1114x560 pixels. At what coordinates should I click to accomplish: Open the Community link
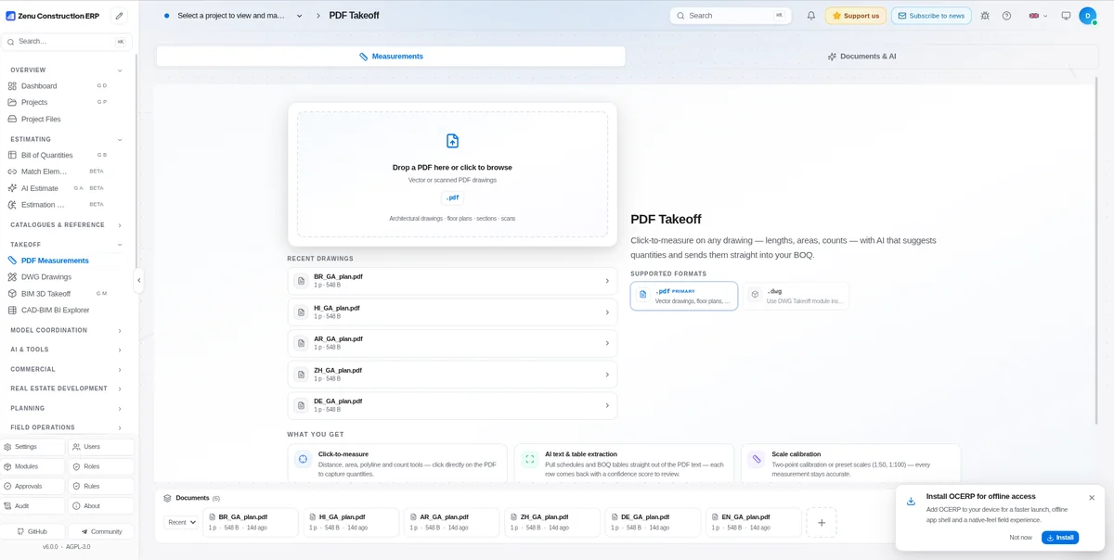pos(102,531)
